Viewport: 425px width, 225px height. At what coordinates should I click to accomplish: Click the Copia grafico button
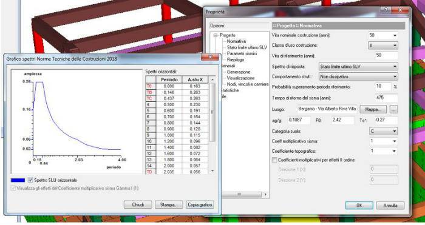[x=200, y=205]
